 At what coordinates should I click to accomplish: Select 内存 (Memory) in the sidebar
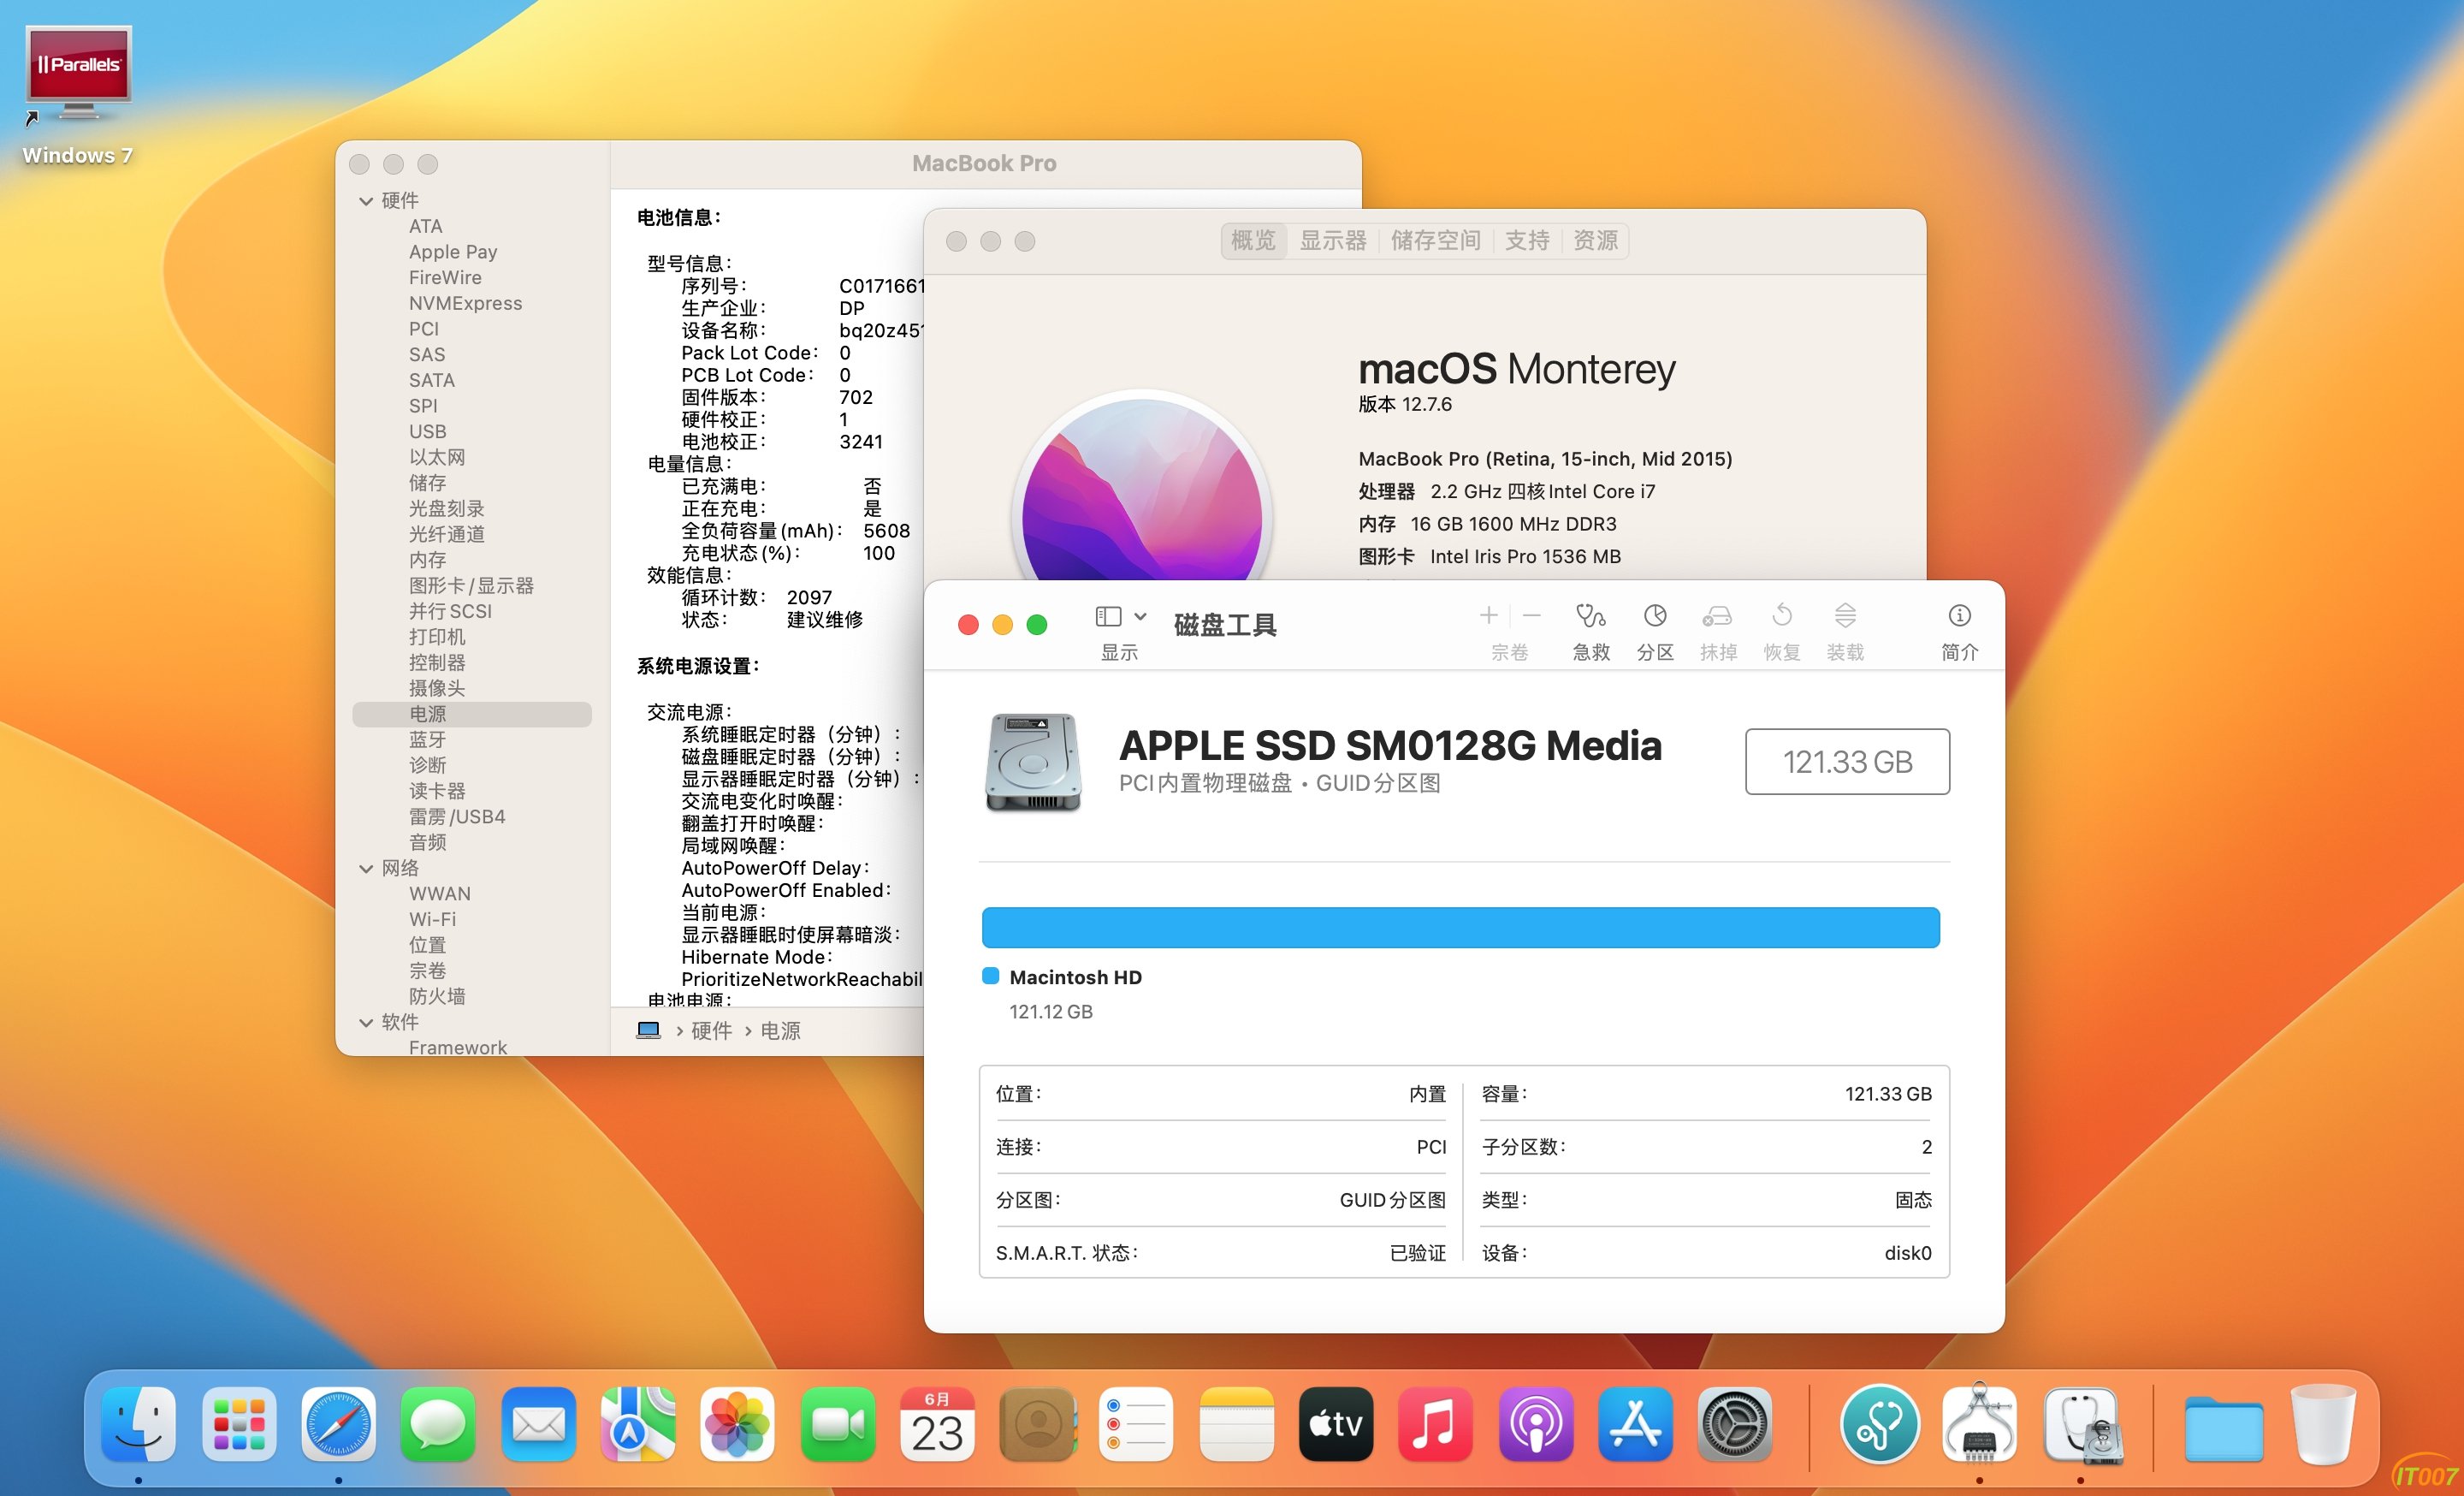[x=427, y=560]
